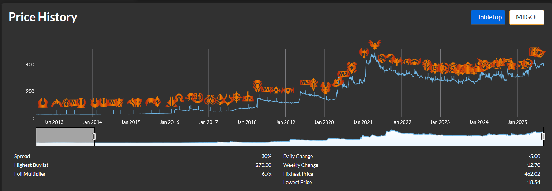Click the Jan 2013 axis label
The height and width of the screenshot is (191, 552).
[54, 122]
